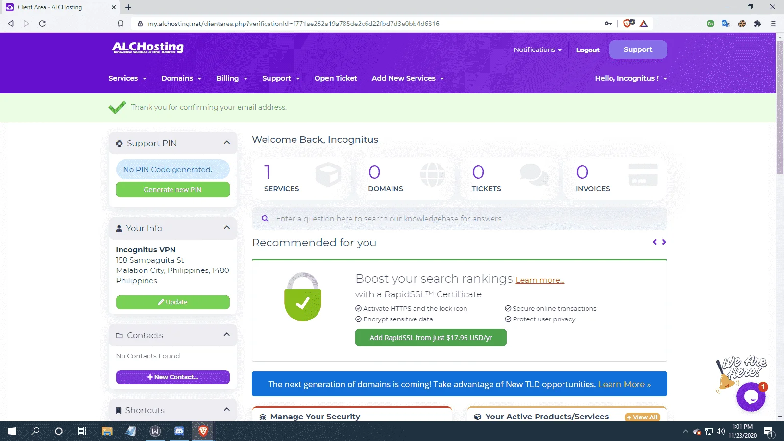
Task: Open a new browser tab
Action: coord(128,7)
